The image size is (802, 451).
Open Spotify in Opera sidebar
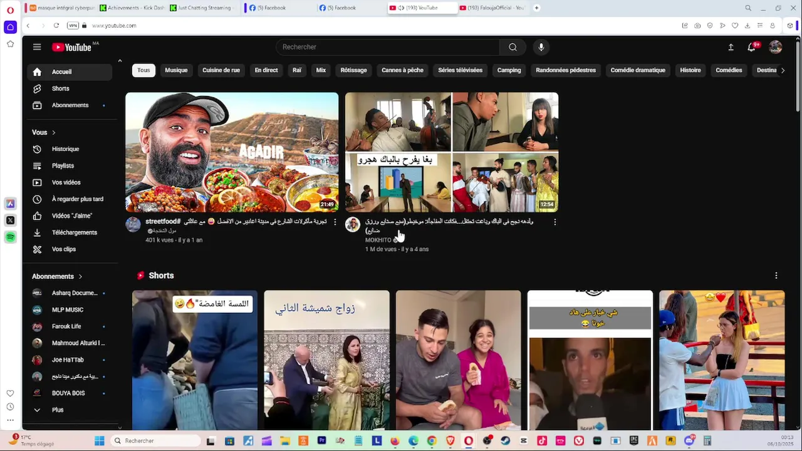pos(10,237)
